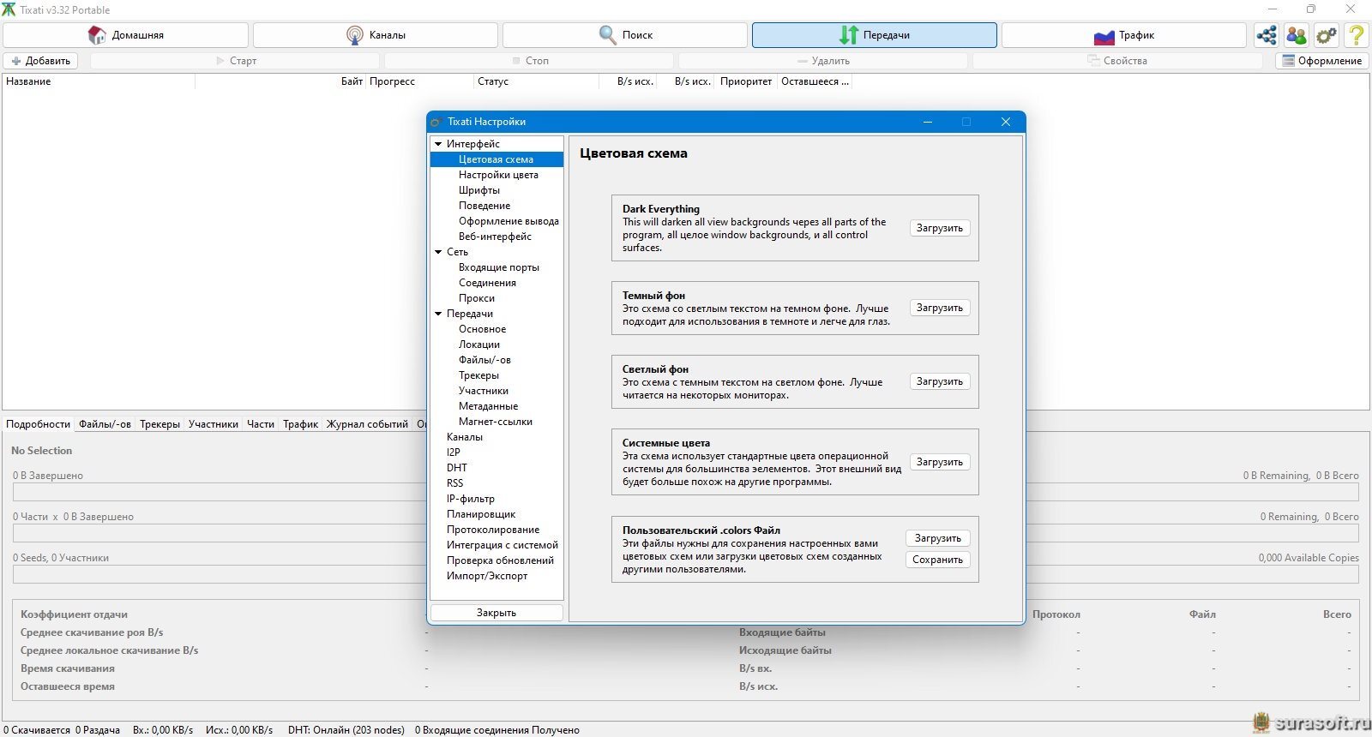Open the users/friends icon in toolbar

(x=1297, y=35)
